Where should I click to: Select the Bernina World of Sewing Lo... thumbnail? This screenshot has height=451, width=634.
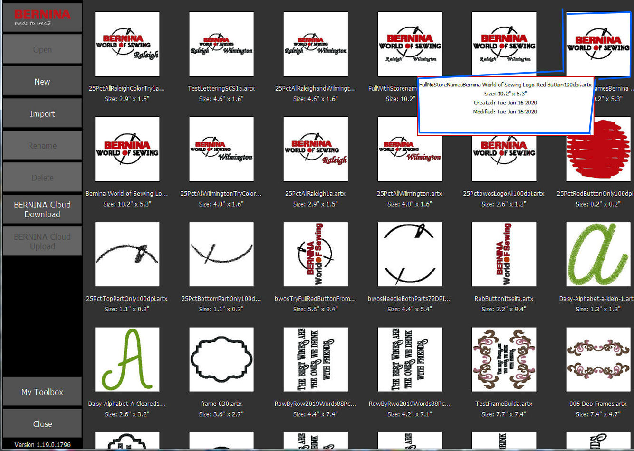(127, 149)
